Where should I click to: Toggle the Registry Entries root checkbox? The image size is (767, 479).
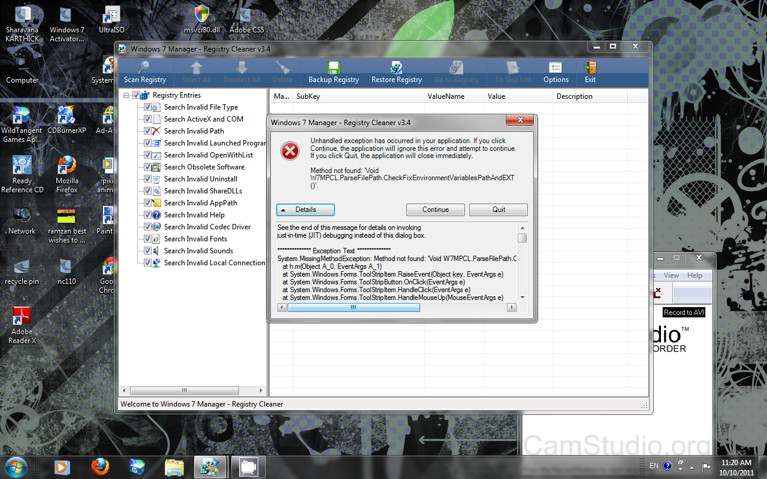(136, 95)
